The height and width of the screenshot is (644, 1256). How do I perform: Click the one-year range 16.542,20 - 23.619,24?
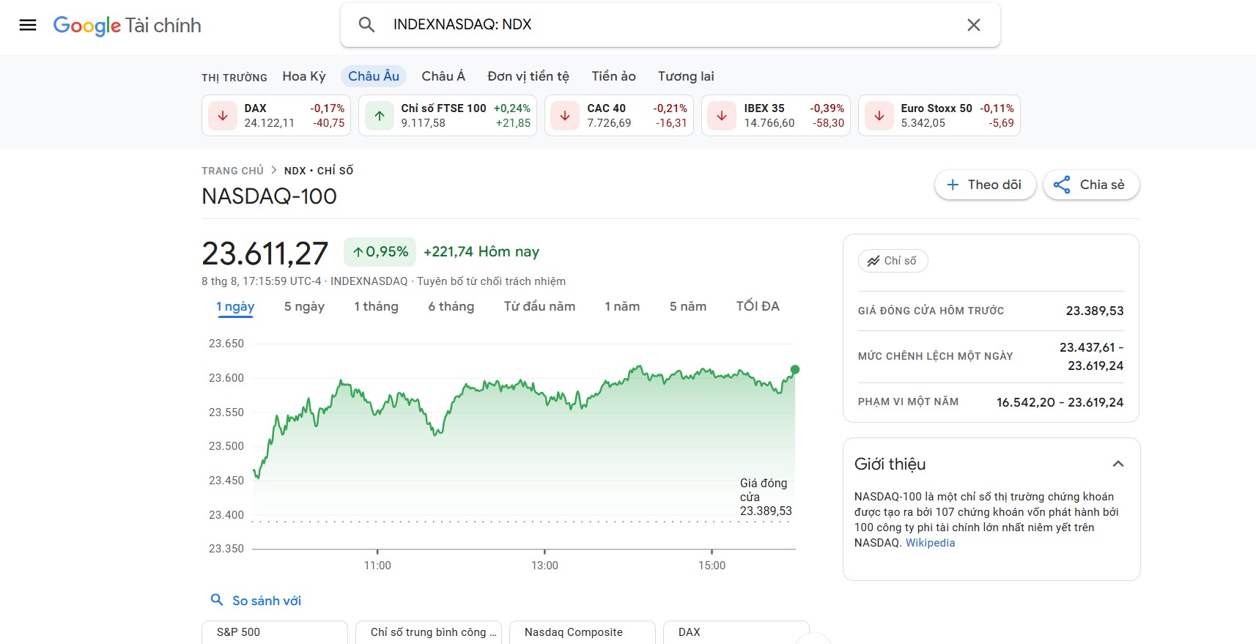(1060, 402)
